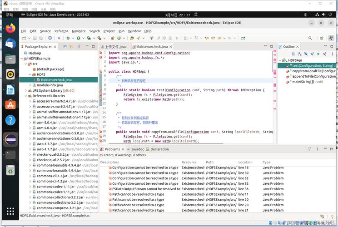Click Collapse All in Package Explorer toolbar

pos(65,46)
